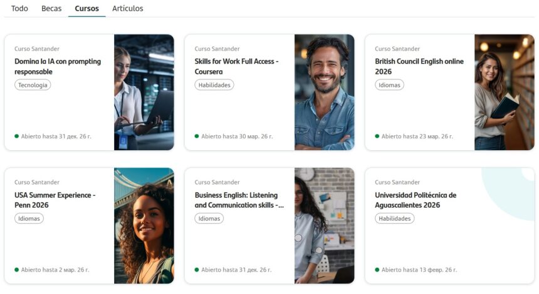Go to the Artículos tab

pos(127,8)
